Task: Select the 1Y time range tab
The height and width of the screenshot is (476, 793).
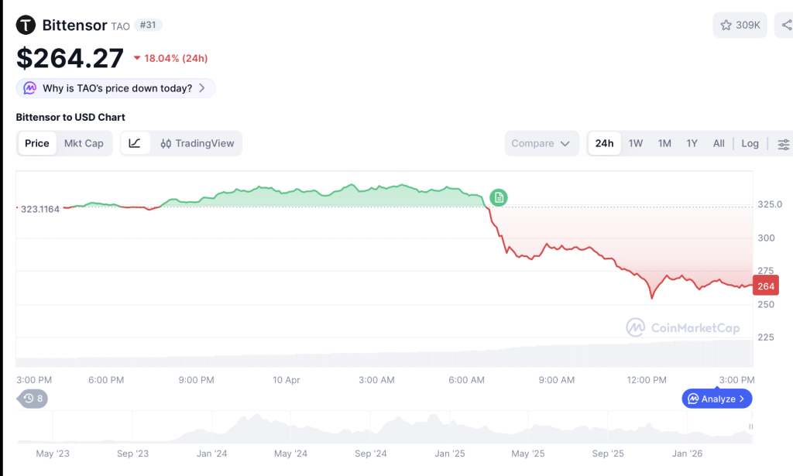Action: point(692,143)
